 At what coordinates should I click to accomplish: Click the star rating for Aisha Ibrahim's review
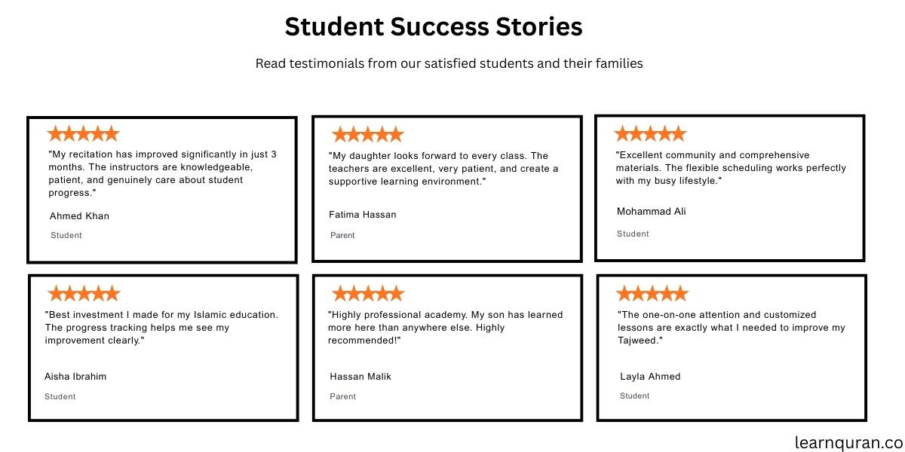(x=84, y=294)
